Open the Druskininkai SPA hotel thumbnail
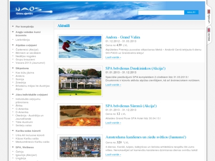 click(x=80, y=81)
